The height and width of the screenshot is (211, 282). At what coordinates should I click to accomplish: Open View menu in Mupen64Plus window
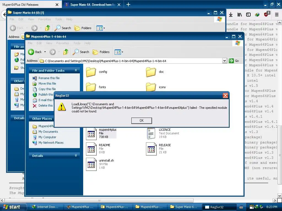click(x=49, y=43)
